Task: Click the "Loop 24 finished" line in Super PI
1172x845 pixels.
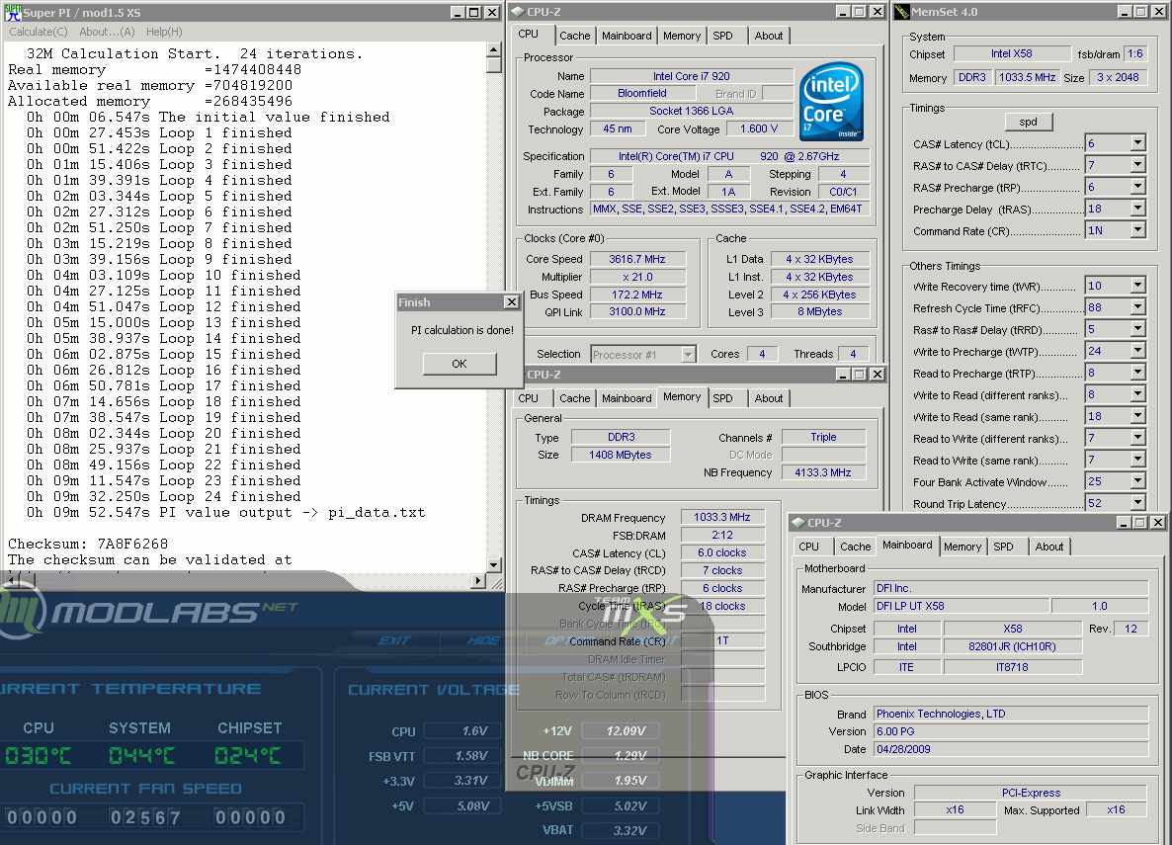Action: (x=164, y=496)
